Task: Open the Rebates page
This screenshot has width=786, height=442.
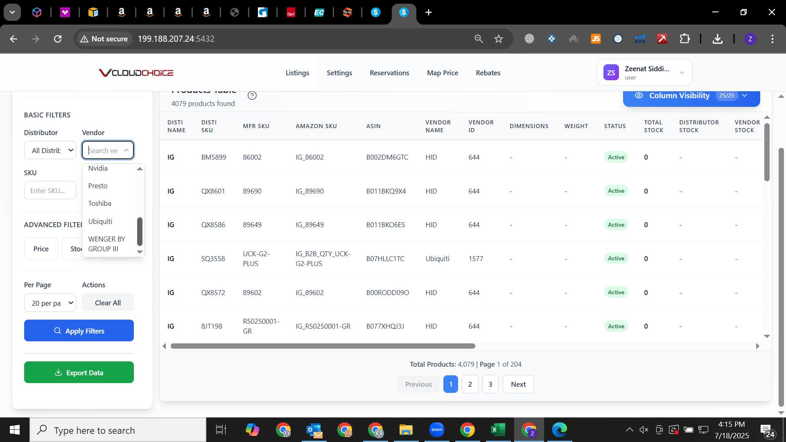Action: 488,73
